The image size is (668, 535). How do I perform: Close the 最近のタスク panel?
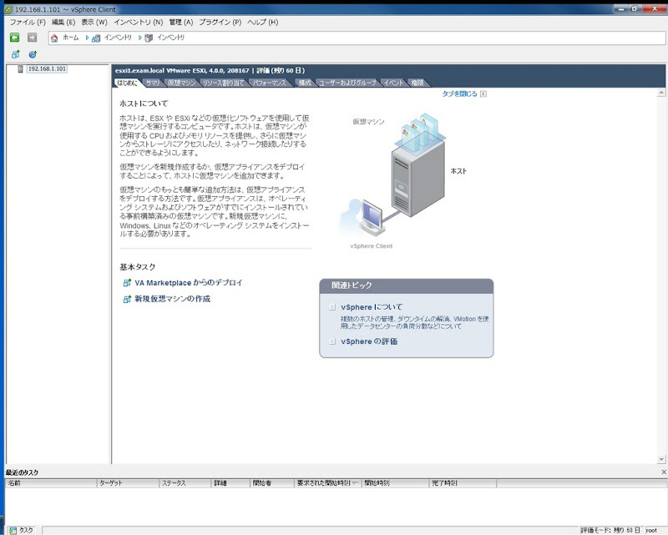coord(663,472)
